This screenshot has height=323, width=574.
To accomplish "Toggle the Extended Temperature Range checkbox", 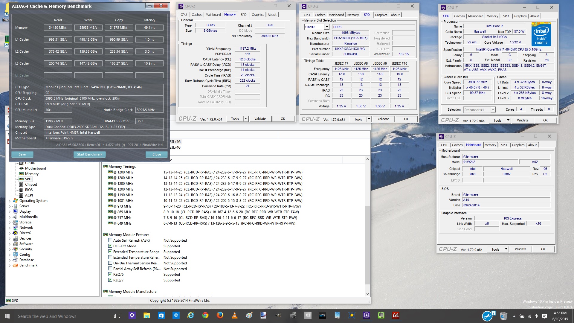I will pos(110,252).
